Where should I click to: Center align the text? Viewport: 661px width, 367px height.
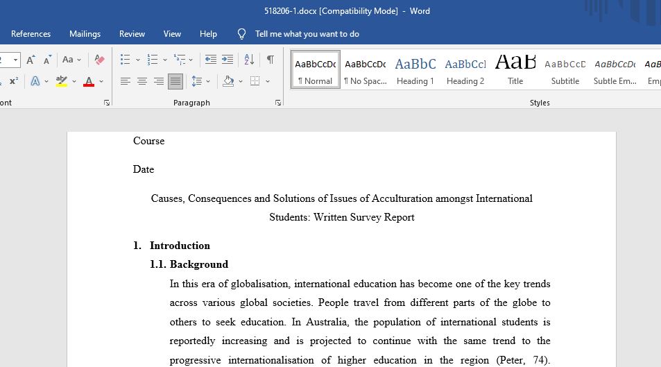[142, 81]
